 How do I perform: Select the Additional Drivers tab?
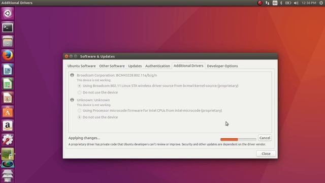pos(188,66)
